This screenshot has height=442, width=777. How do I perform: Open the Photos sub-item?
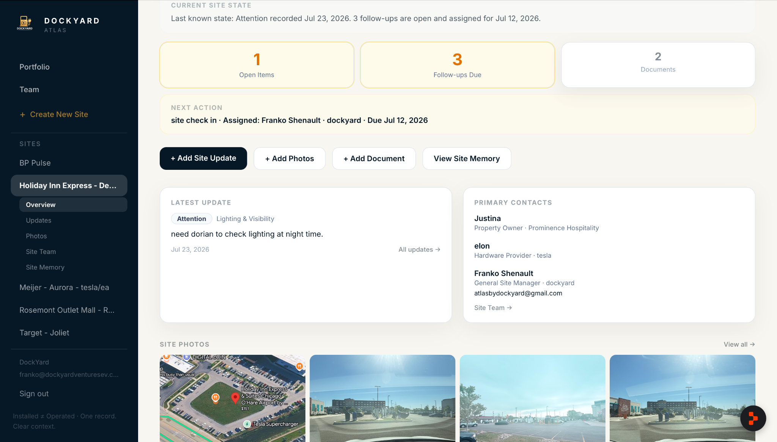click(36, 236)
